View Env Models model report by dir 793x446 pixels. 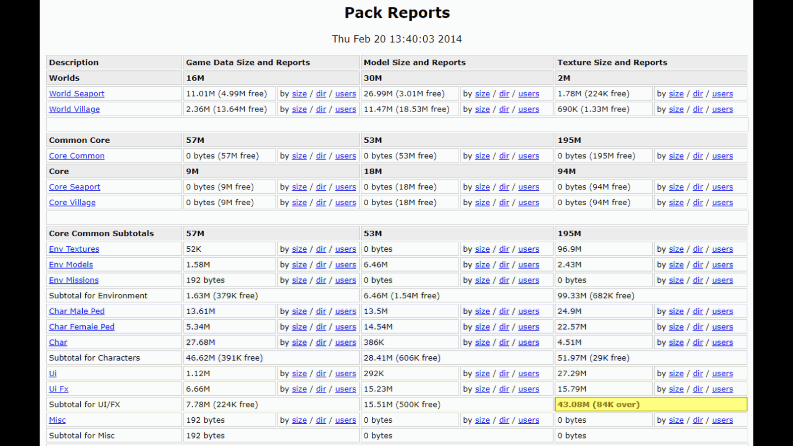[x=504, y=265]
